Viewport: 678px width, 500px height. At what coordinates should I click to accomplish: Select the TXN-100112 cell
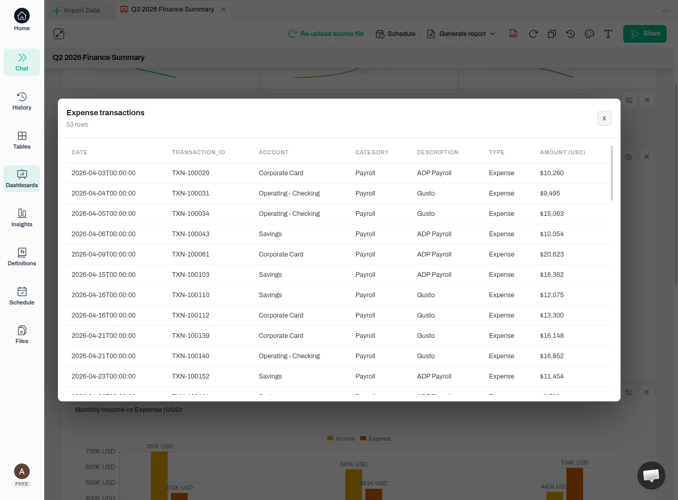191,315
